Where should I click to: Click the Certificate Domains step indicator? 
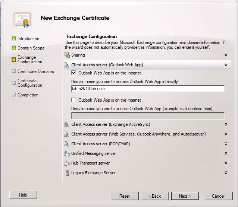coord(14,71)
